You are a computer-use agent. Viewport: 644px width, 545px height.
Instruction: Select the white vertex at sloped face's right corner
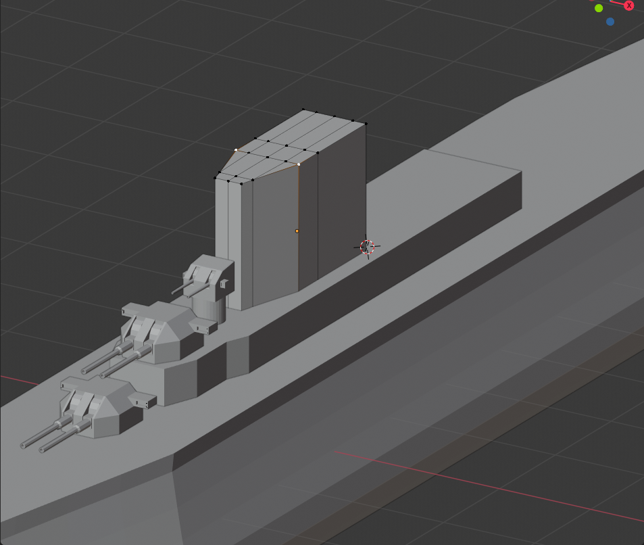tap(299, 164)
